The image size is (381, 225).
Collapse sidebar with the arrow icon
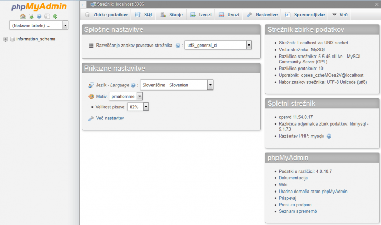[x=83, y=4]
